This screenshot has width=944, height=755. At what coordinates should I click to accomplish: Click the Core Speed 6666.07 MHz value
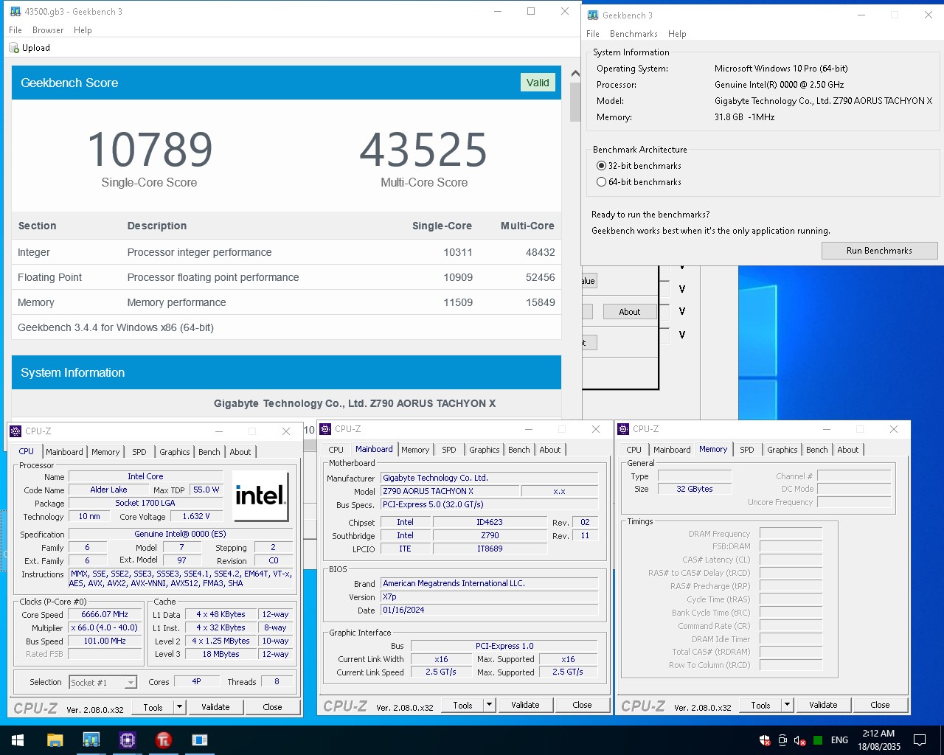click(x=105, y=615)
